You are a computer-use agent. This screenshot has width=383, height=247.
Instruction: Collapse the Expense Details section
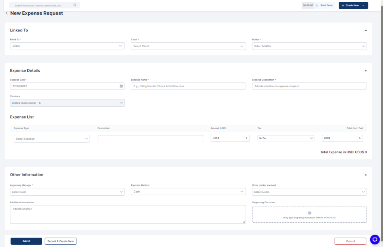coord(365,71)
